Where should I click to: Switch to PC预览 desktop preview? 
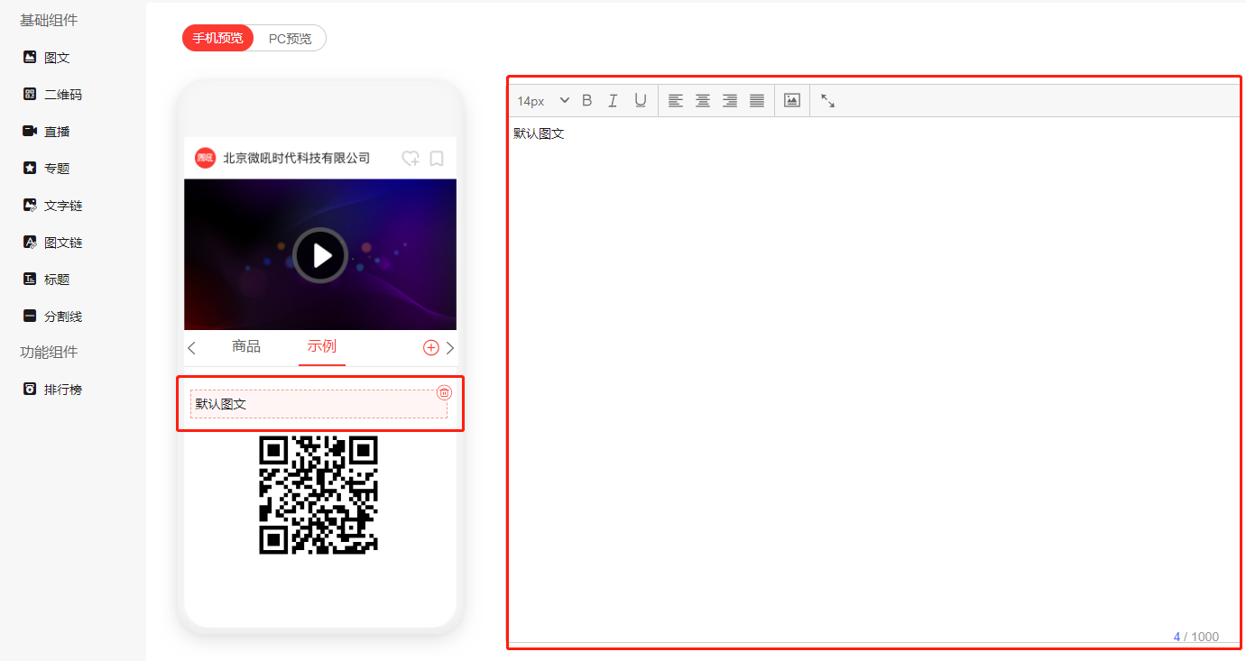coord(290,38)
